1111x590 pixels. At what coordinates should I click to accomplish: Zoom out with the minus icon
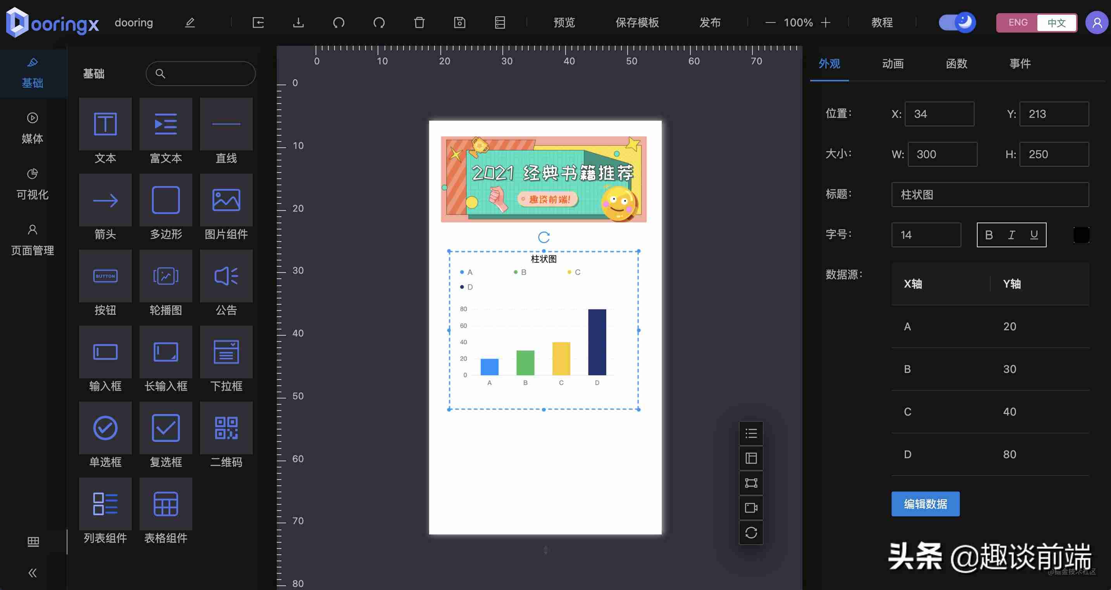[770, 22]
